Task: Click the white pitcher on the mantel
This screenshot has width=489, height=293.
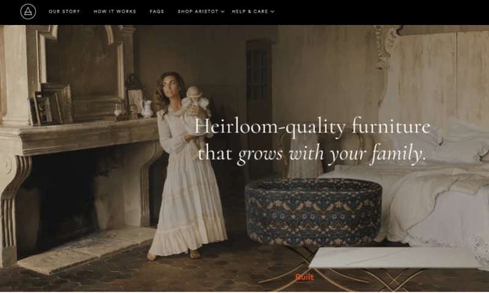Action: click(147, 109)
